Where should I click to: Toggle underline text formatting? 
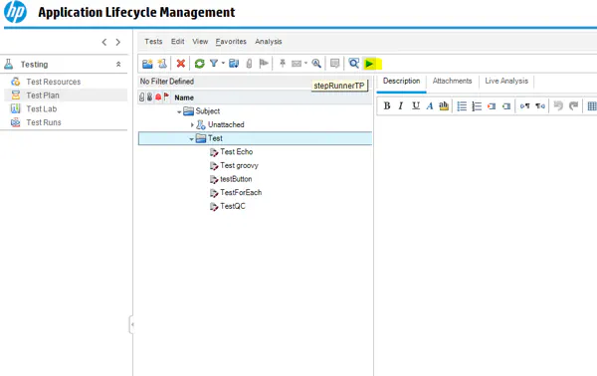tap(416, 105)
